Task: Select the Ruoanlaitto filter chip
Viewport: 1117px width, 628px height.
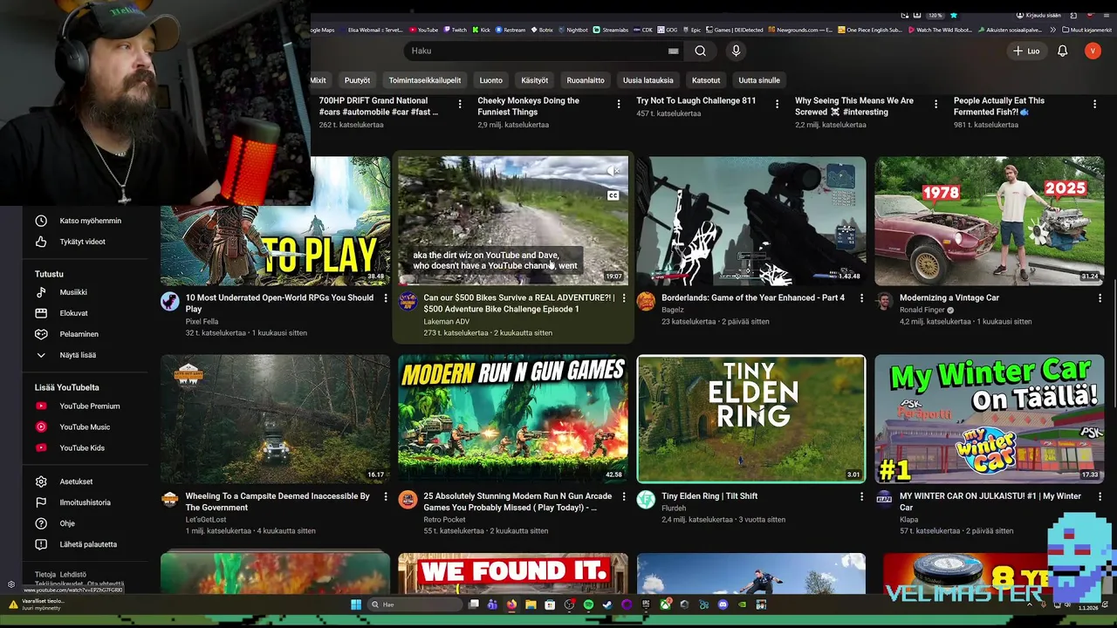Action: click(586, 80)
